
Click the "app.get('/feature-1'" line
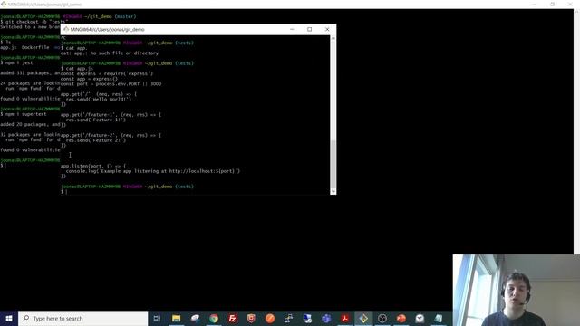point(111,115)
